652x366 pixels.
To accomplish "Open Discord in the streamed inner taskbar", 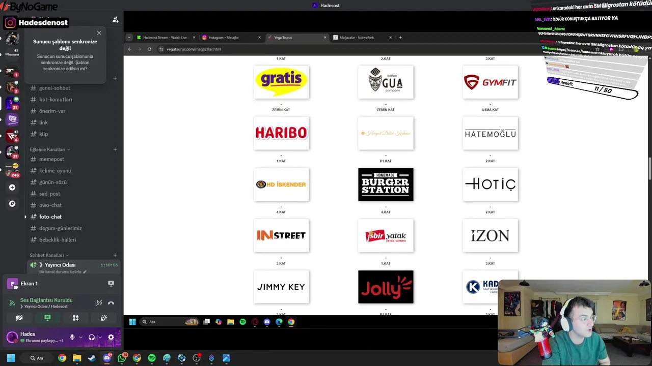I will coord(267,322).
